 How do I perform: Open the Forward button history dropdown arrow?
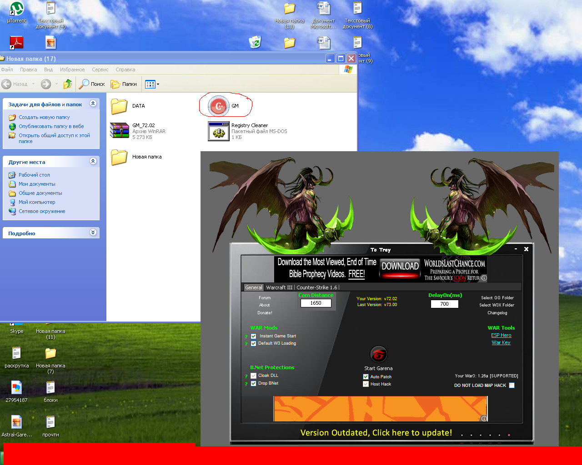coord(56,84)
